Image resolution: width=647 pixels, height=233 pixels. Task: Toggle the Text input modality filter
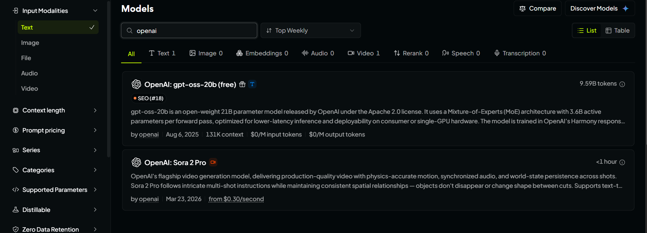[58, 27]
